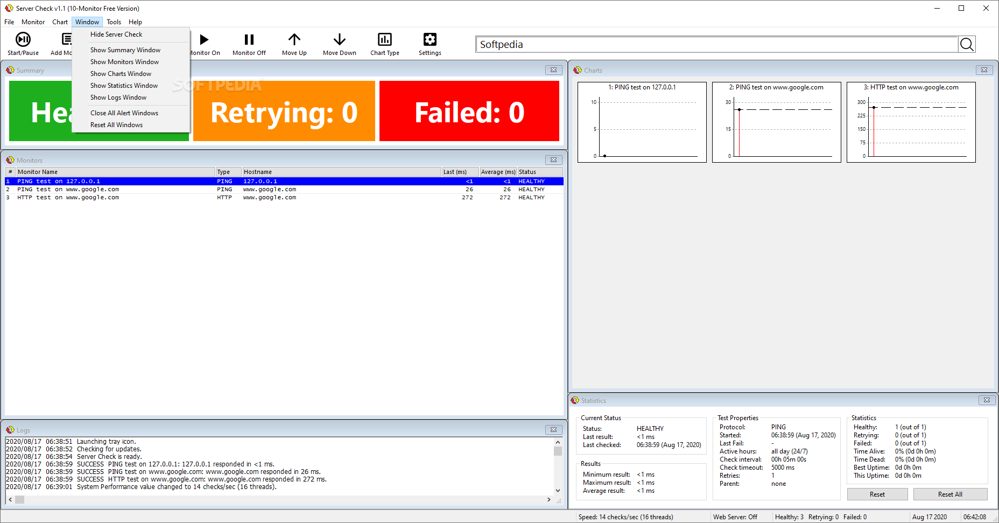Click 'Healthy: 3' in the status bar
The height and width of the screenshot is (523, 999).
(x=789, y=517)
